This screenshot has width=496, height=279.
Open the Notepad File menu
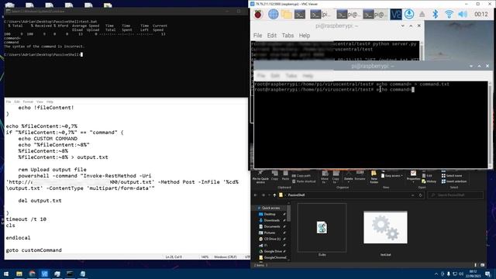9,102
